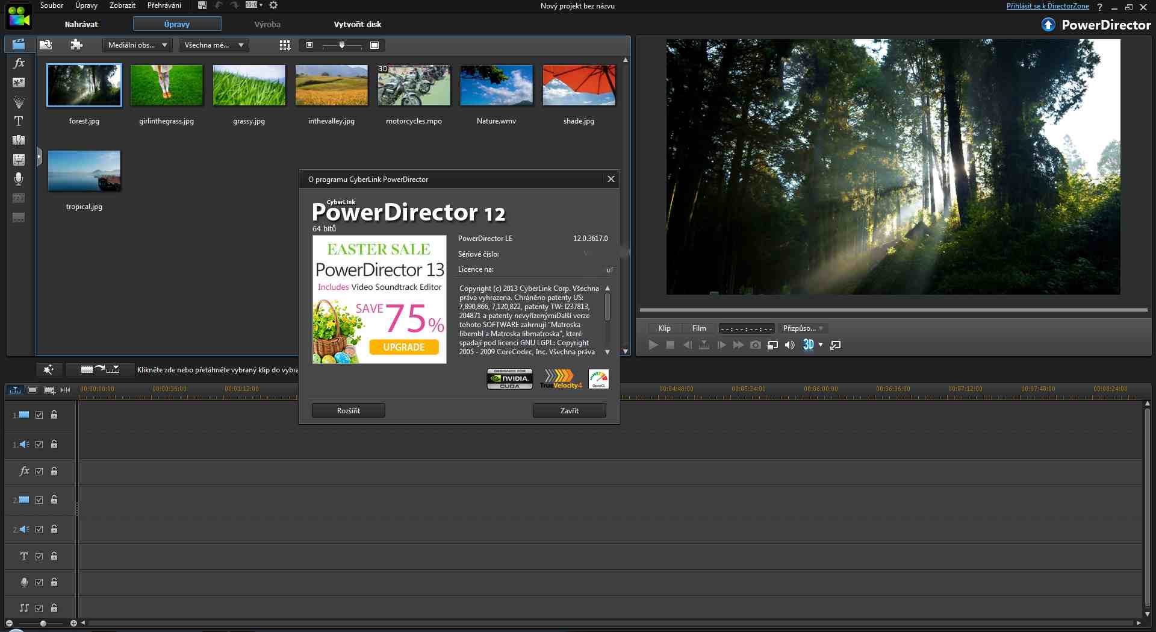Open the Media Room icon in left sidebar
Image resolution: width=1156 pixels, height=632 pixels.
pos(19,45)
